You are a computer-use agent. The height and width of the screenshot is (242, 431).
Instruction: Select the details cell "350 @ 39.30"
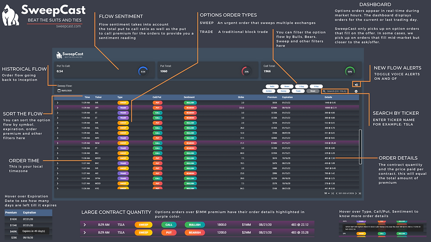330,143
